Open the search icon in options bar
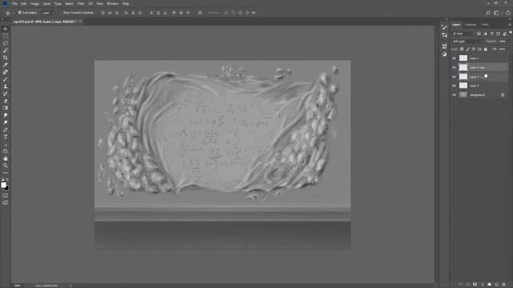This screenshot has width=513, height=288. coord(488,13)
